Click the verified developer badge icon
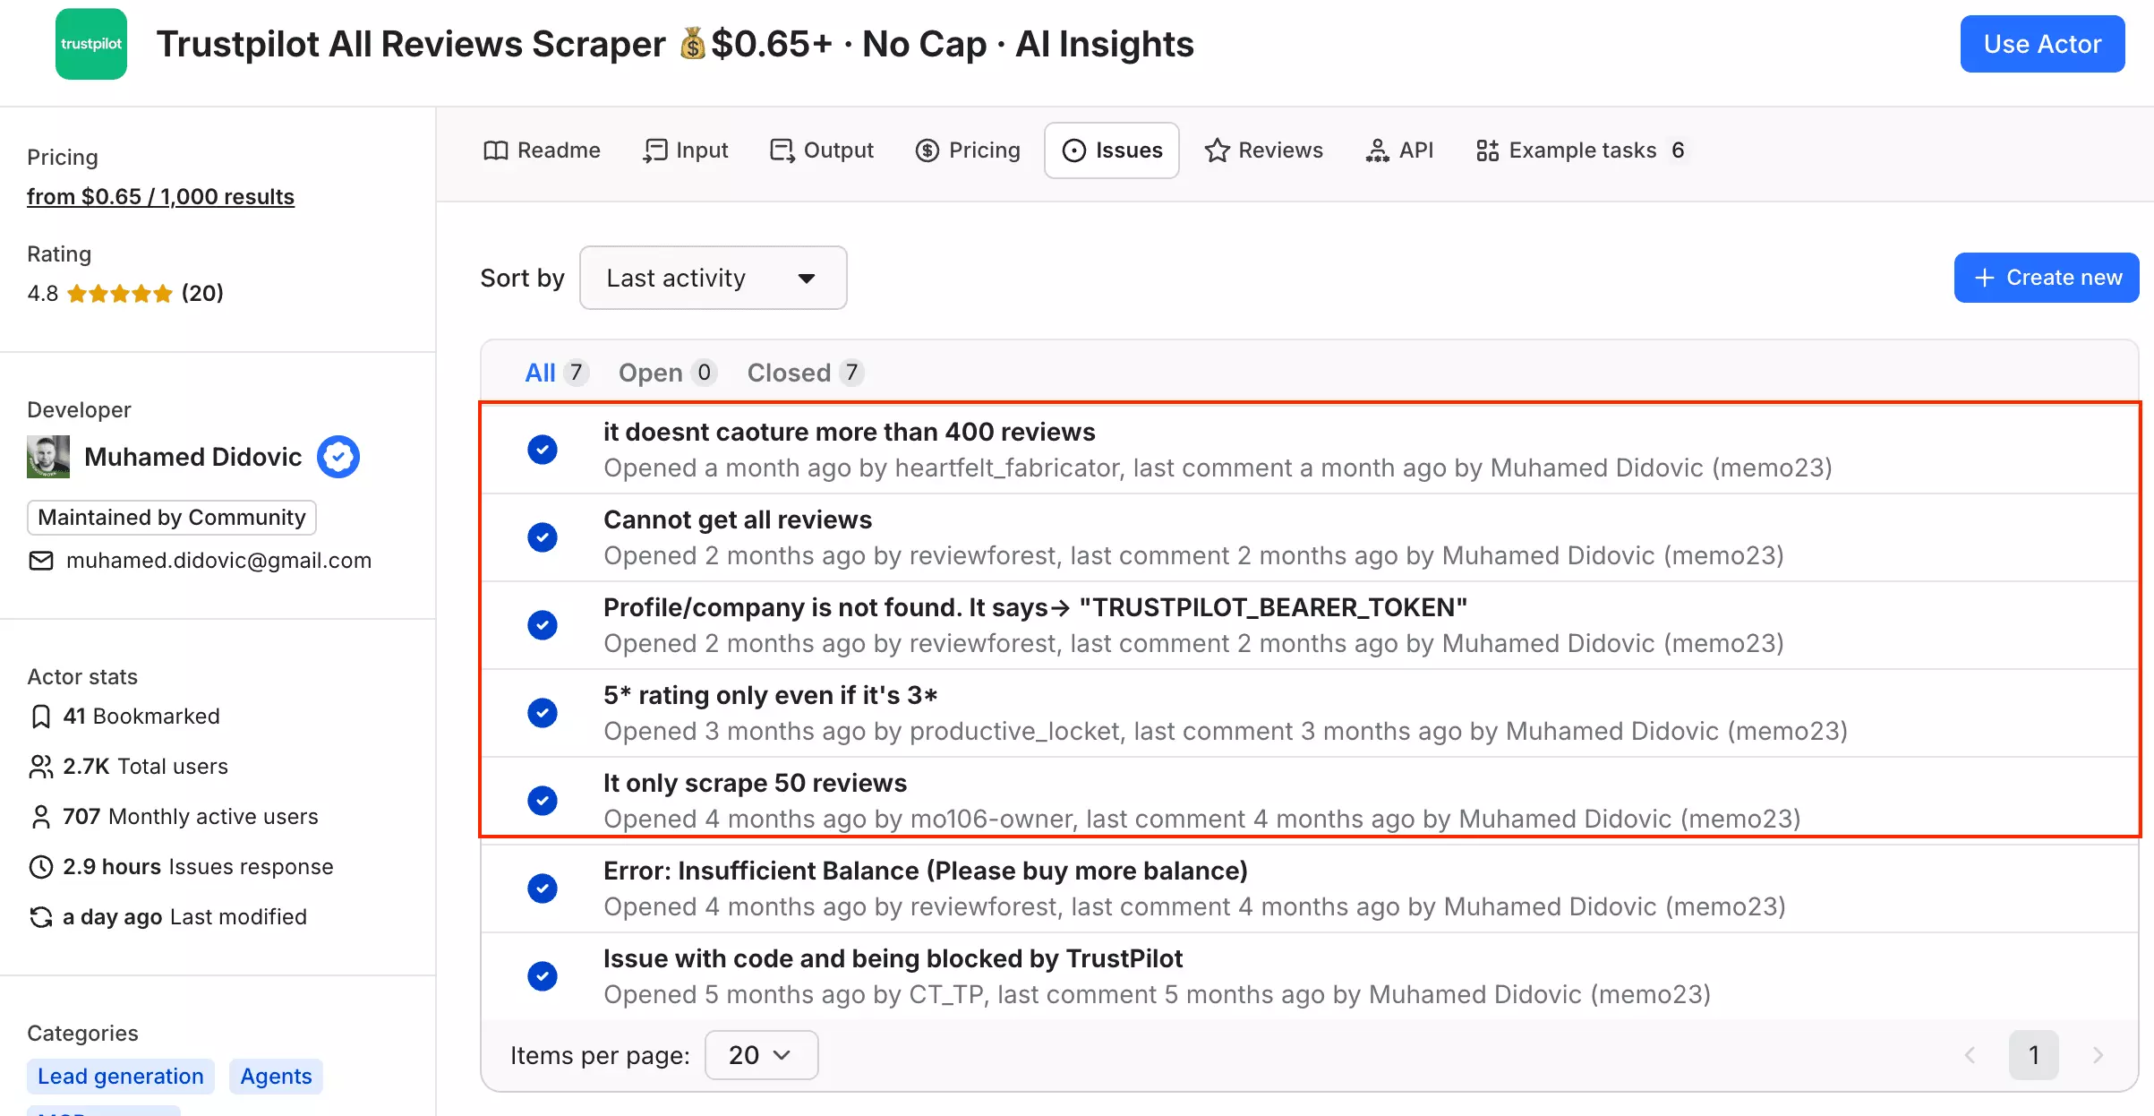This screenshot has width=2154, height=1116. tap(338, 457)
